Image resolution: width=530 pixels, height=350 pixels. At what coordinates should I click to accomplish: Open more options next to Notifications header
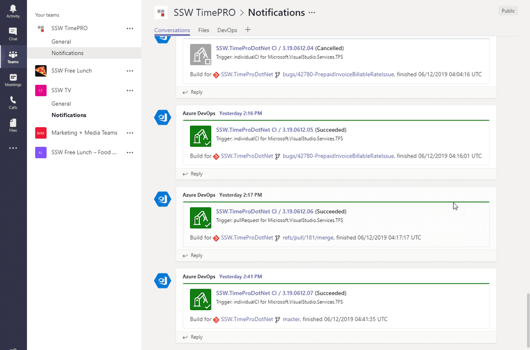coord(313,11)
